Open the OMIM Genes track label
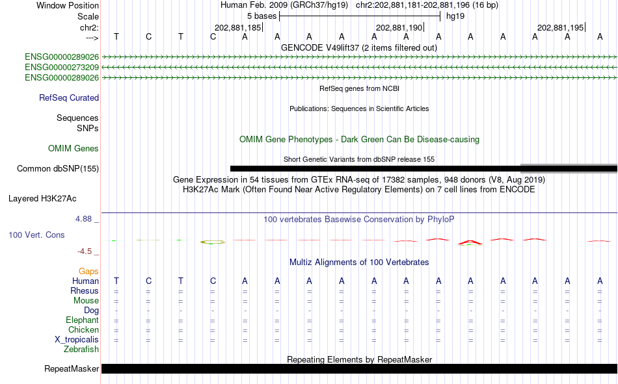 (x=73, y=149)
